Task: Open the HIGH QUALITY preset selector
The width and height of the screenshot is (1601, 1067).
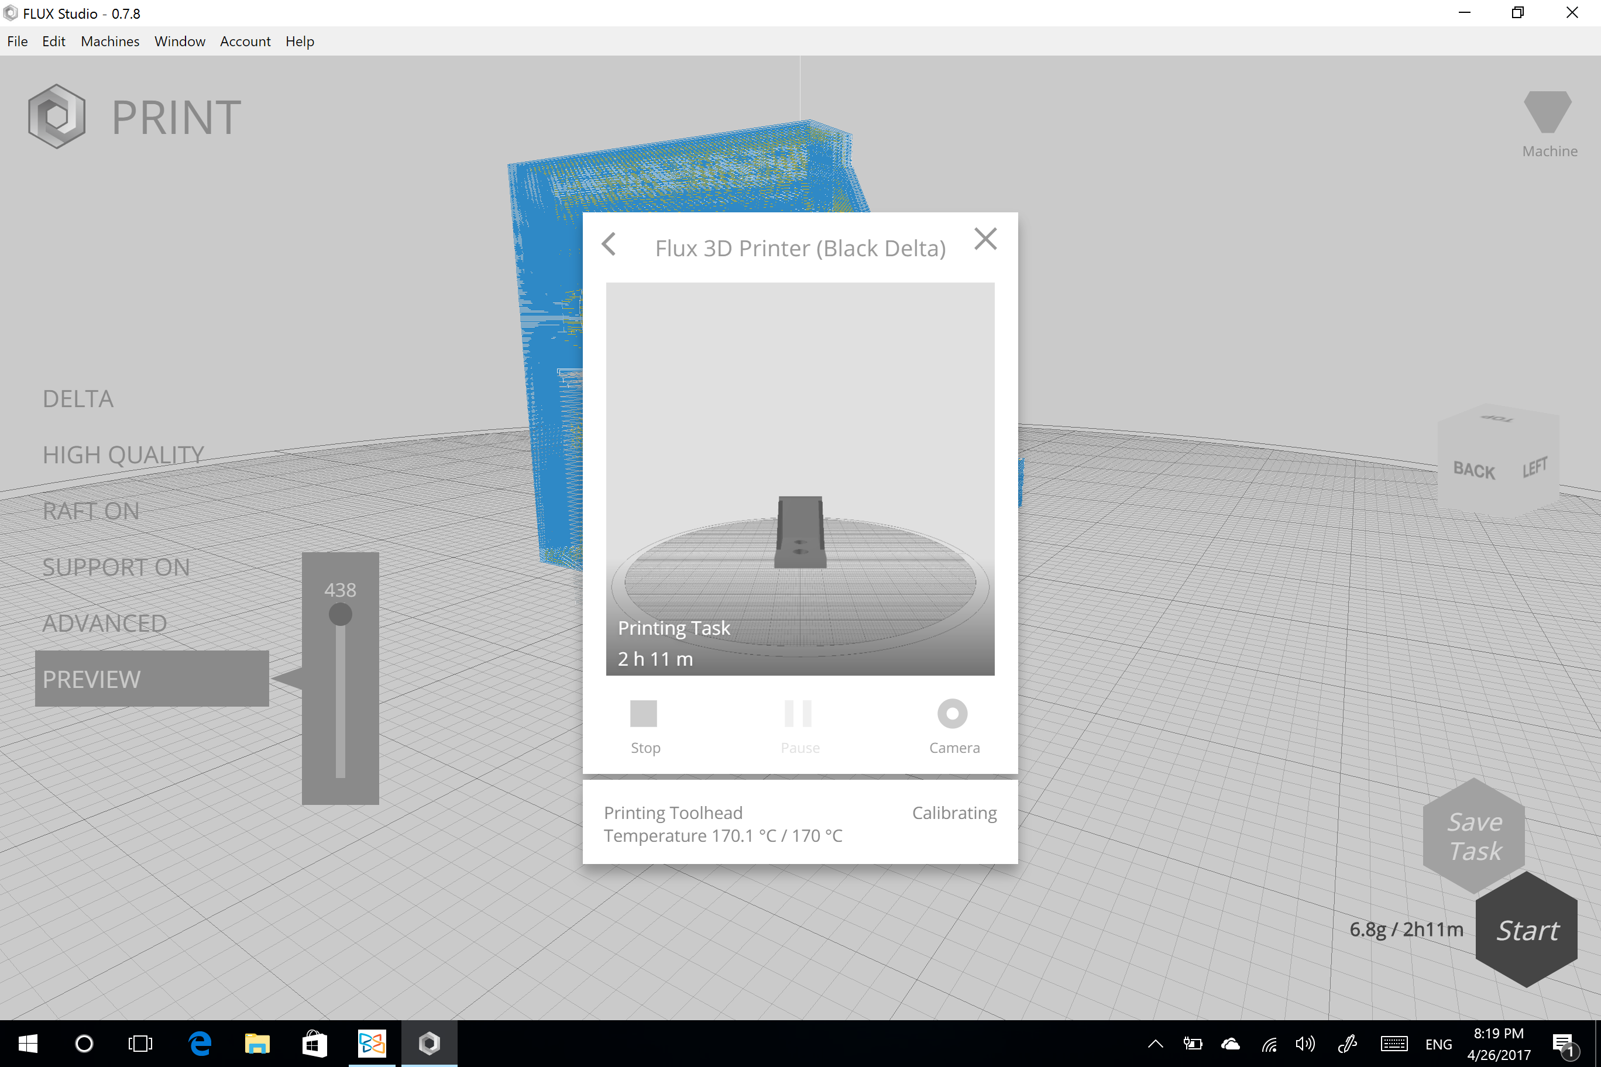Action: pyautogui.click(x=123, y=455)
